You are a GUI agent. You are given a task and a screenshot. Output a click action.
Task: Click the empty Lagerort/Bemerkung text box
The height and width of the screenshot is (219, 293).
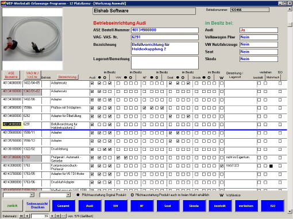click(x=165, y=62)
